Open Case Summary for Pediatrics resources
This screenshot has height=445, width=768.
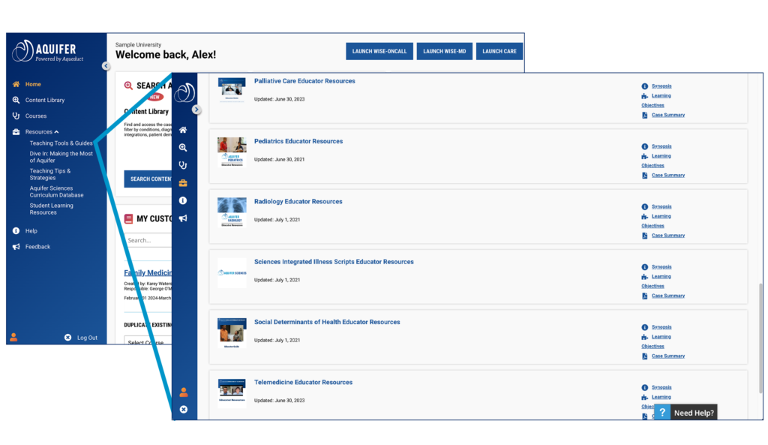point(668,176)
